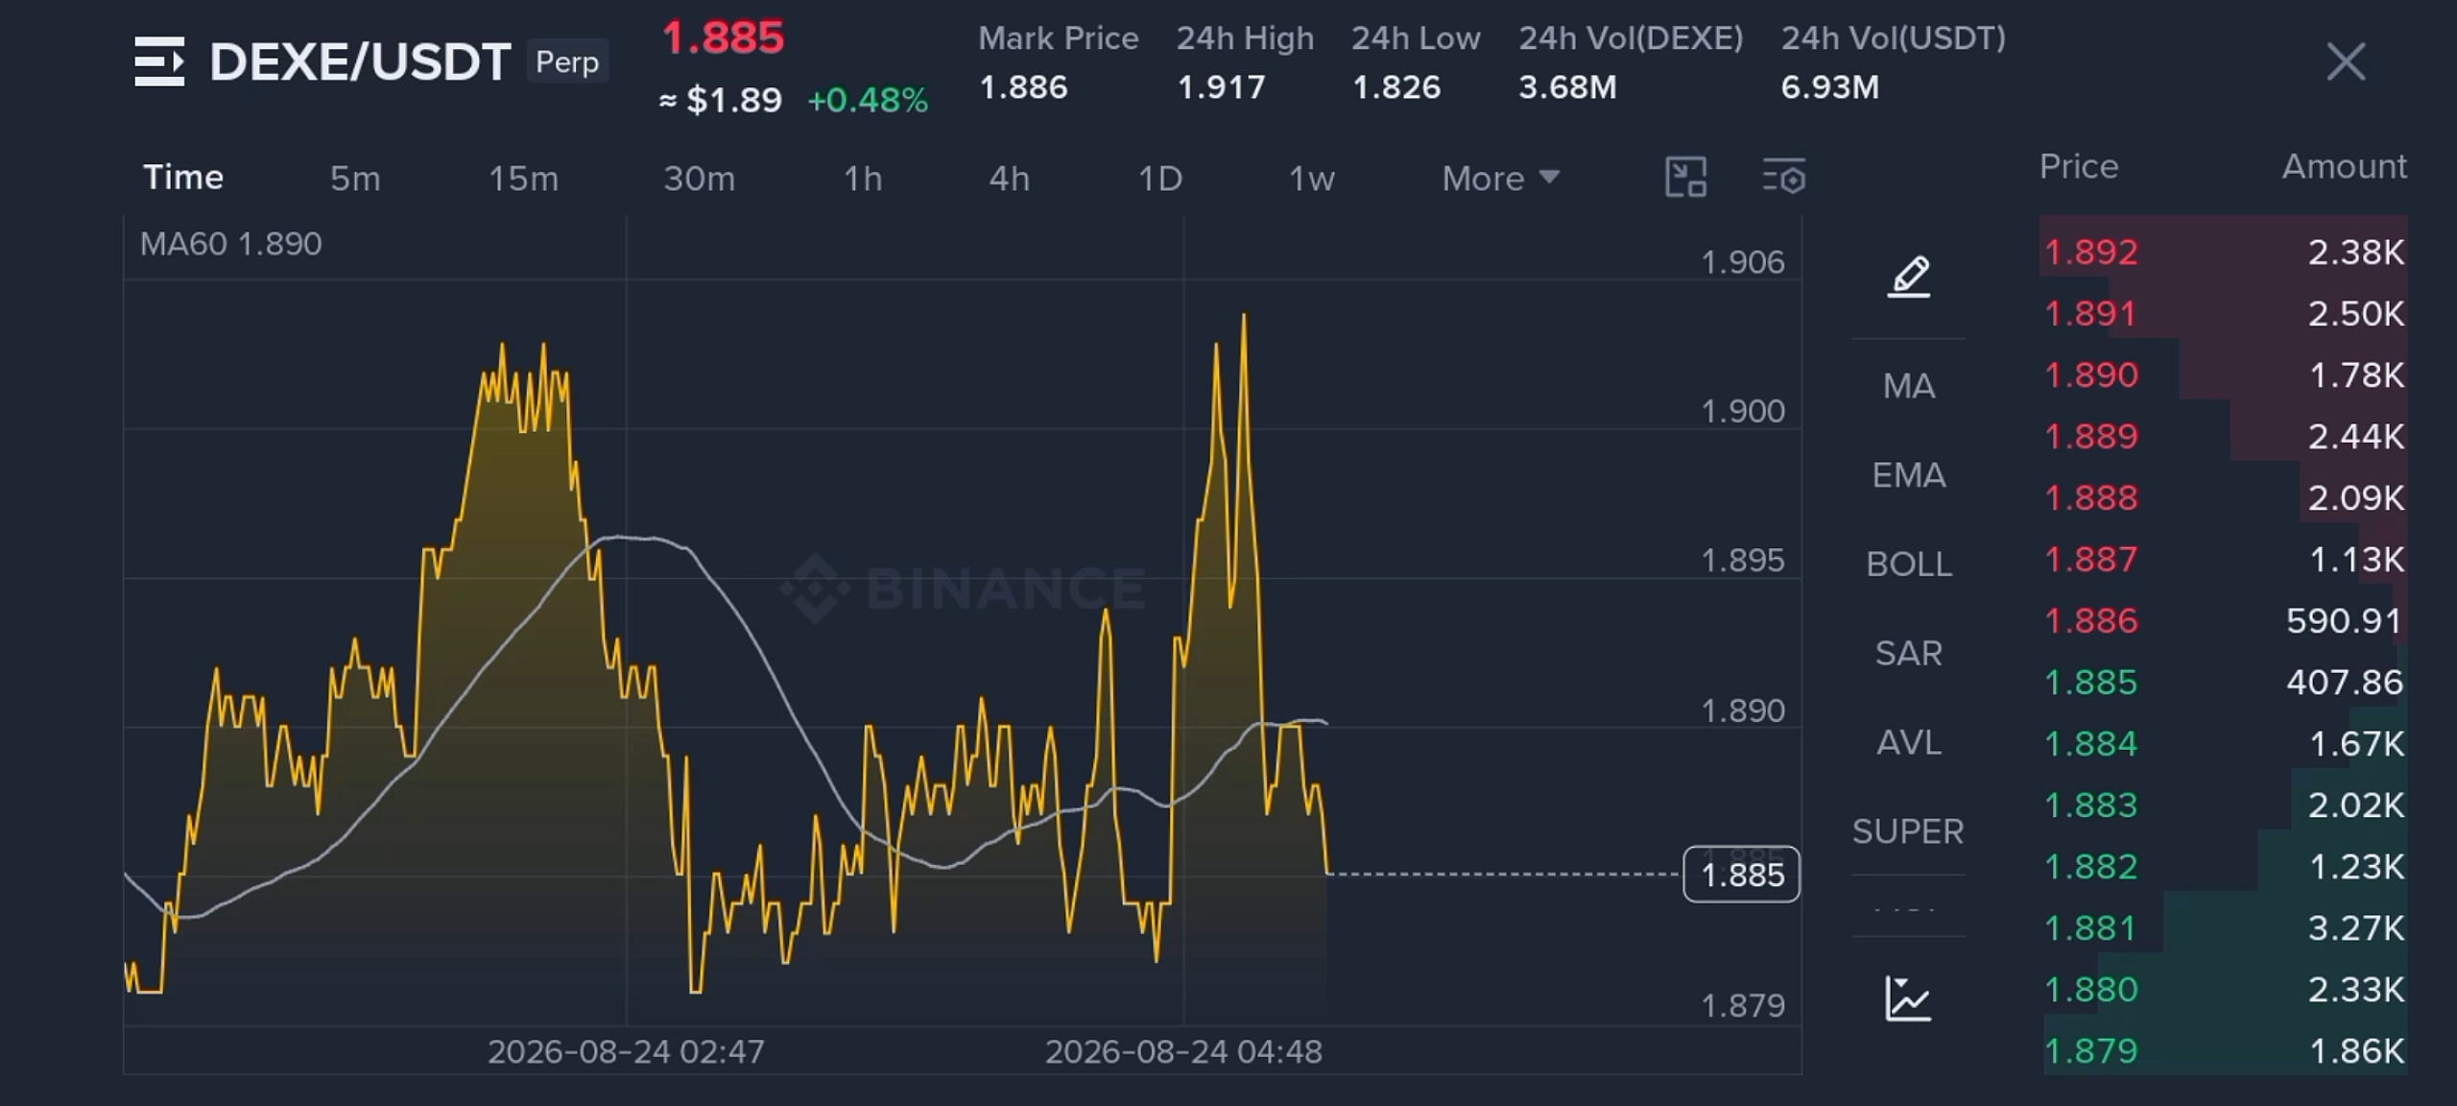Select the 1.879 bid order row
The image size is (2457, 1106).
point(2224,1051)
